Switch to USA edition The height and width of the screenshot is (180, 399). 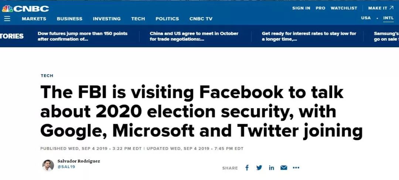366,18
